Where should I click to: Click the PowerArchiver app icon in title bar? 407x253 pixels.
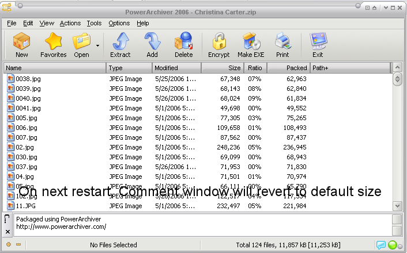(x=6, y=7)
